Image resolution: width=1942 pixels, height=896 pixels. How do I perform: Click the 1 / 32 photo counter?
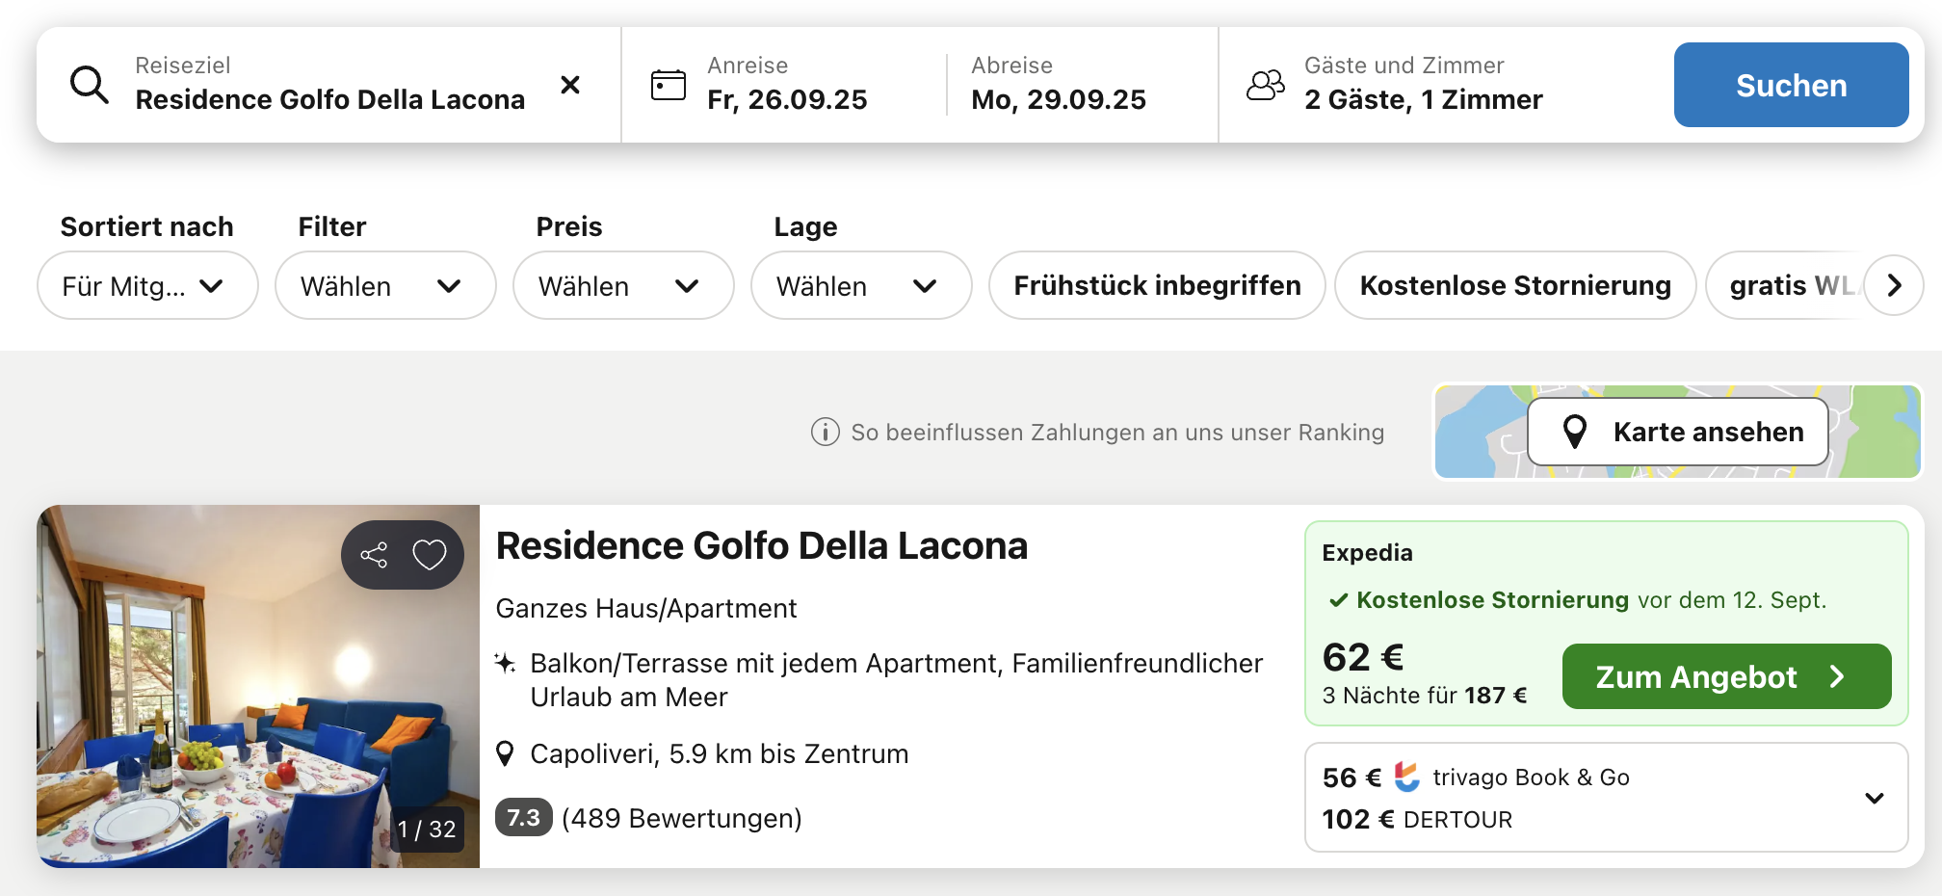427,829
